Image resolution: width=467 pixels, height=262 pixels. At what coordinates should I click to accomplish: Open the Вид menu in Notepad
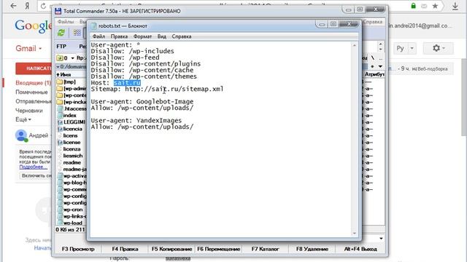(x=162, y=36)
